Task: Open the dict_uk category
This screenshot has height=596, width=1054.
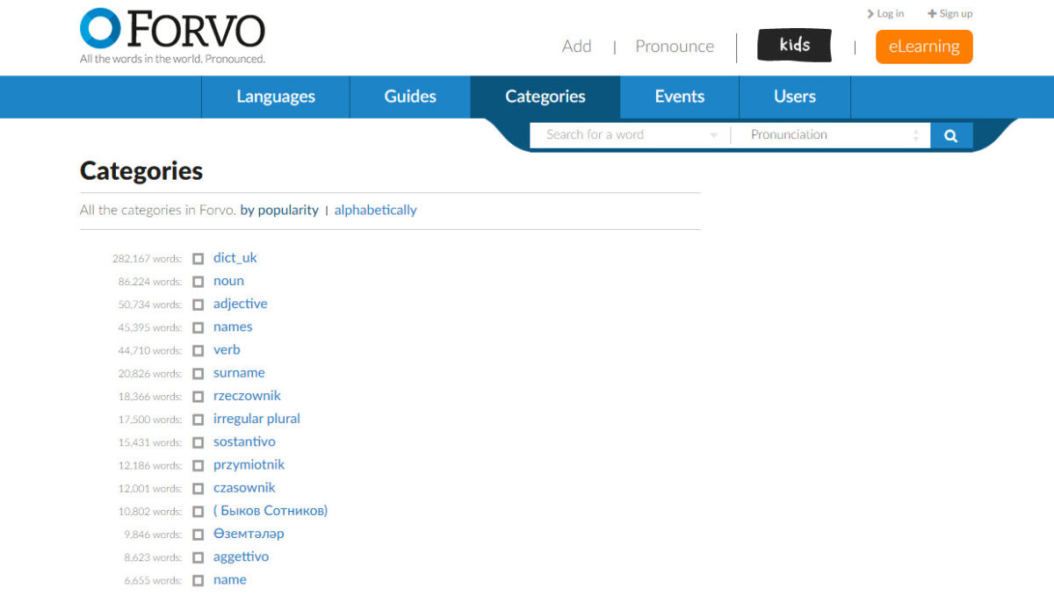Action: click(x=235, y=258)
